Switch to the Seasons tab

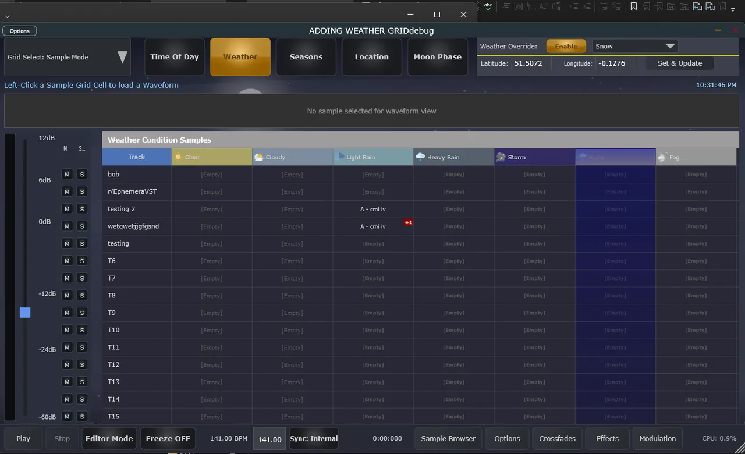(306, 57)
